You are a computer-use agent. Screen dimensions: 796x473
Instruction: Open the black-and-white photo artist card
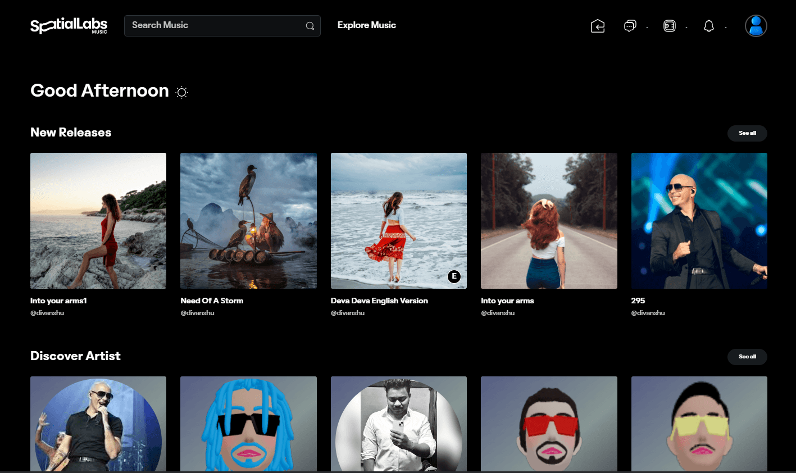tap(399, 424)
